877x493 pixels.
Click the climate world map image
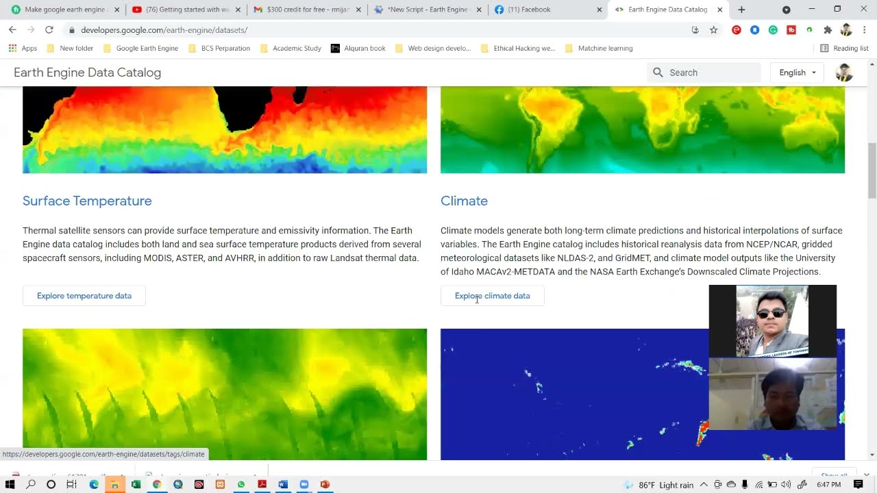[643, 129]
